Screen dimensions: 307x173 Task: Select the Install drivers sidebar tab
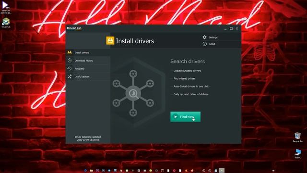(x=88, y=52)
